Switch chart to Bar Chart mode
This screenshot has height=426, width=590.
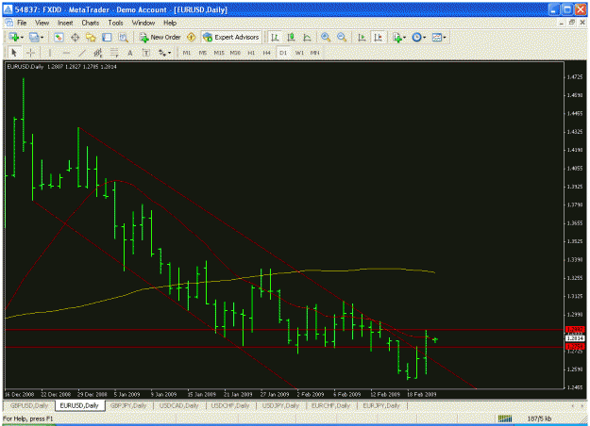point(275,37)
